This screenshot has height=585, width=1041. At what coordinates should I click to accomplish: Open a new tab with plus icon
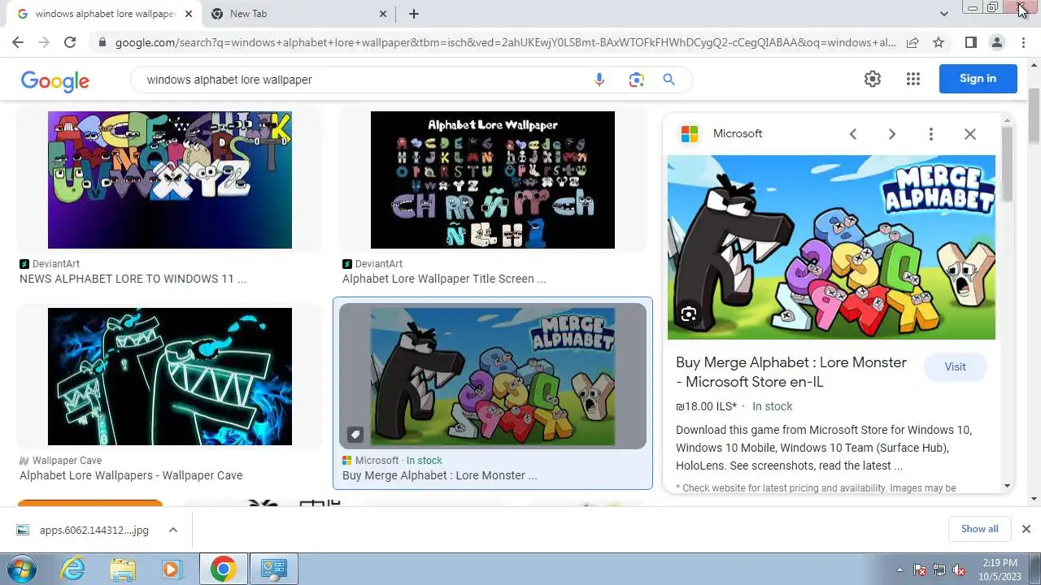tap(414, 14)
